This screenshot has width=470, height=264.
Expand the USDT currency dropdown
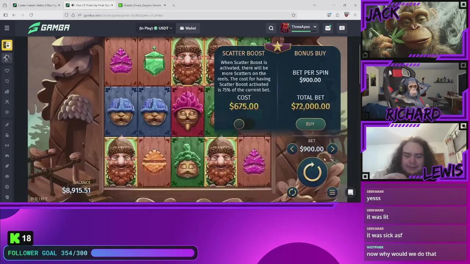(156, 28)
